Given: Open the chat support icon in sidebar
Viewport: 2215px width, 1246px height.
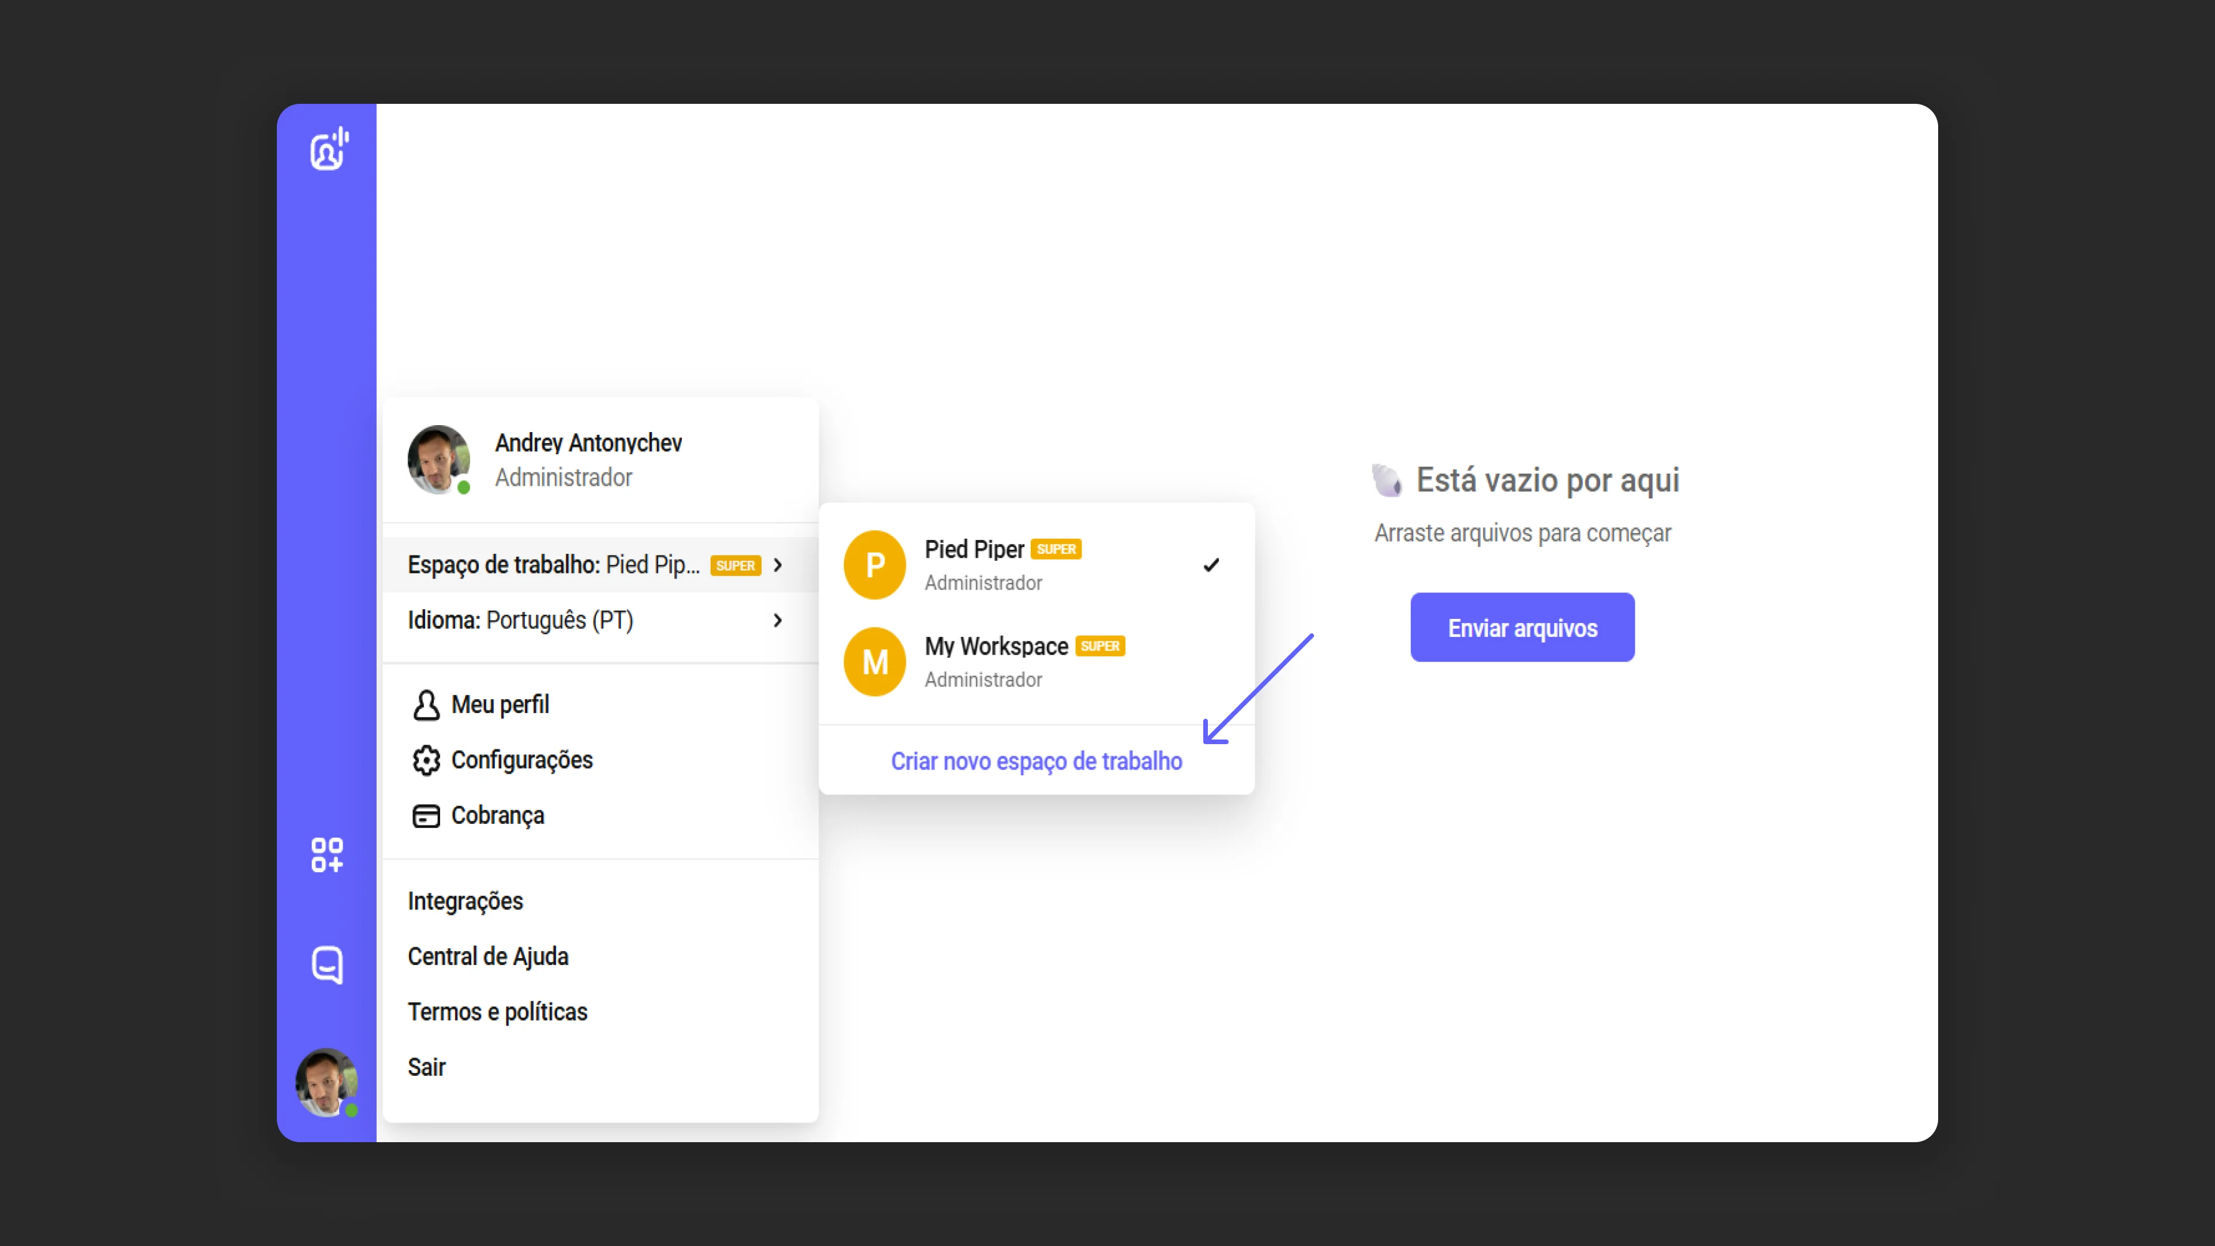Looking at the screenshot, I should [326, 965].
